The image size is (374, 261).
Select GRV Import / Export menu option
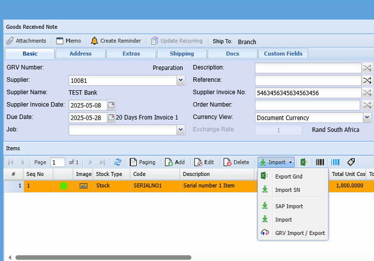point(300,233)
